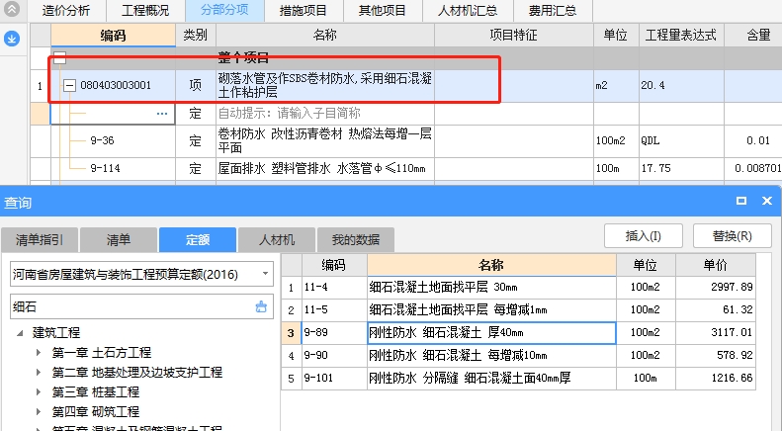
Task: Select code 080403003001
Action: click(x=116, y=85)
